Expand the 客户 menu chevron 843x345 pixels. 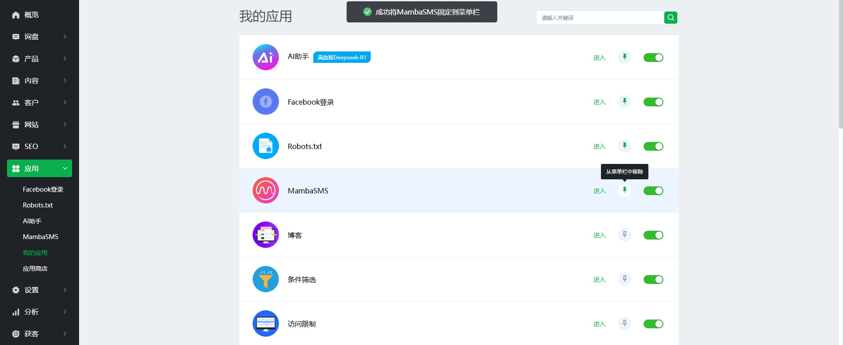65,102
